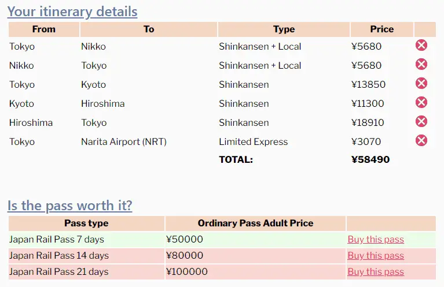444x287 pixels.
Task: Select the ¥18910 Hiroshima to Tokyo price
Action: [368, 122]
